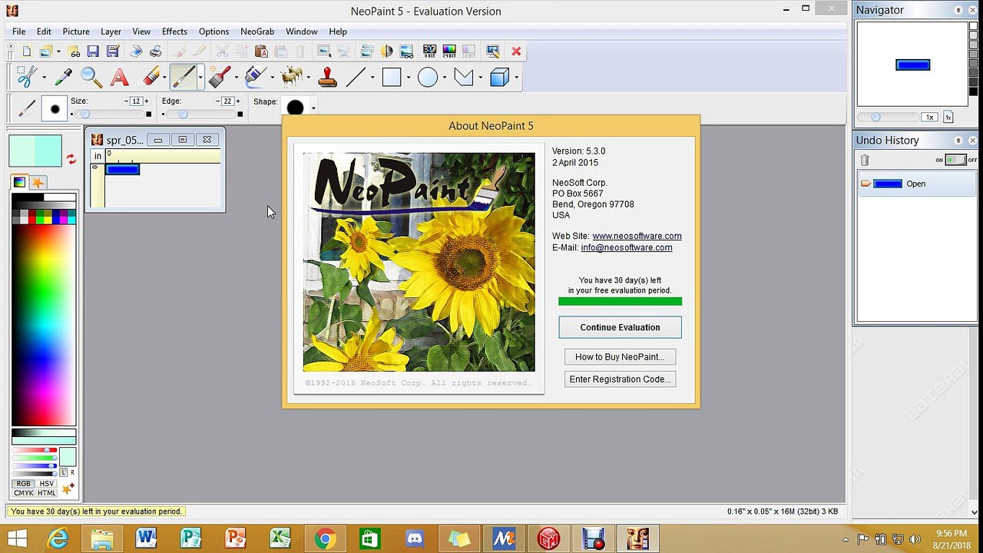The image size is (983, 553).
Task: Select the red letter A text tool
Action: [119, 77]
